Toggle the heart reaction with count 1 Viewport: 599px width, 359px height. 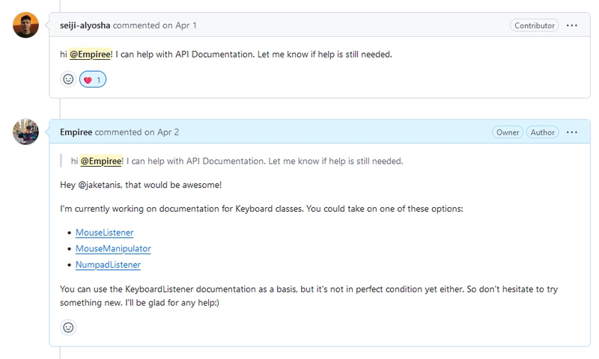click(x=93, y=79)
